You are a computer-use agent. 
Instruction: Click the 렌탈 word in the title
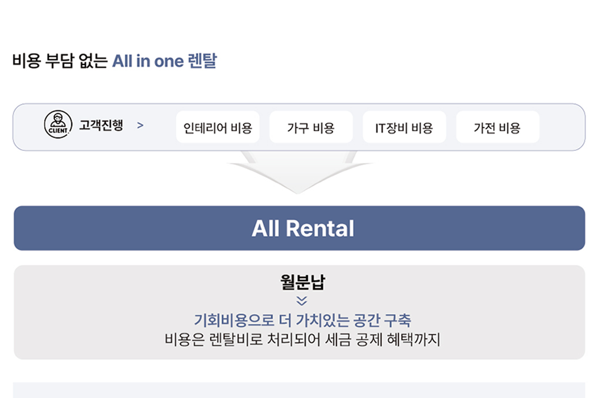pyautogui.click(x=202, y=61)
